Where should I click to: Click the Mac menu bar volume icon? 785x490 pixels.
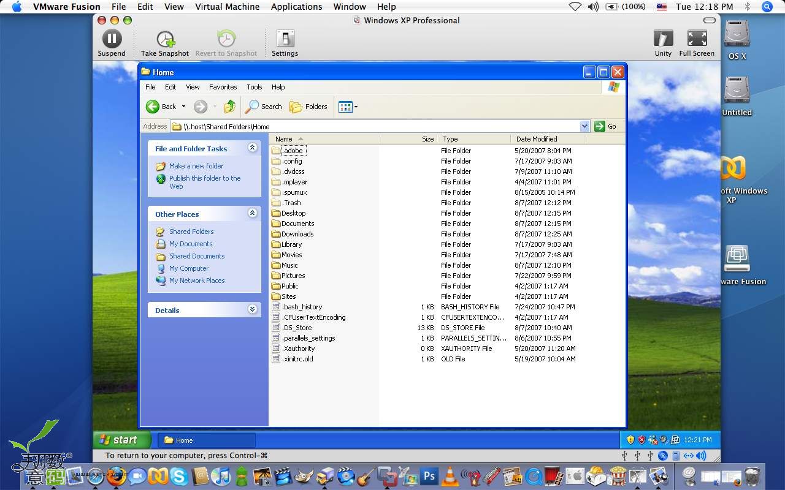(x=592, y=7)
